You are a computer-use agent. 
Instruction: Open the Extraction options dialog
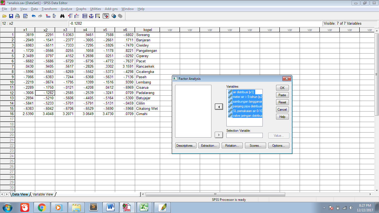pos(209,145)
